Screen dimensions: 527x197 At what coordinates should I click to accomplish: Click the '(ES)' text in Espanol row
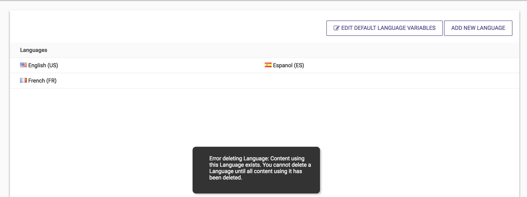299,66
